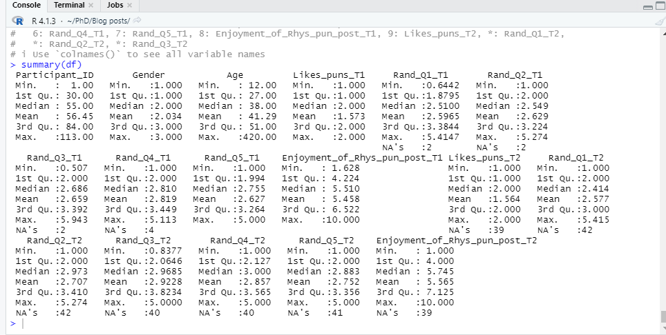
Task: Click the ~/PhD/Blog posts/ path text
Action: [x=99, y=21]
